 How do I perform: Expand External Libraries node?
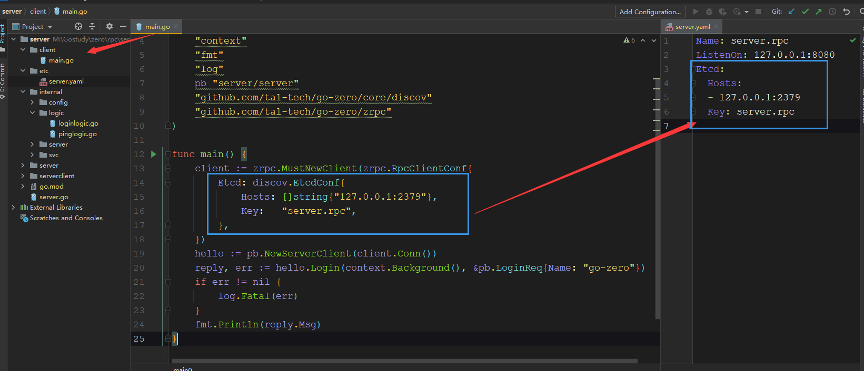(14, 207)
